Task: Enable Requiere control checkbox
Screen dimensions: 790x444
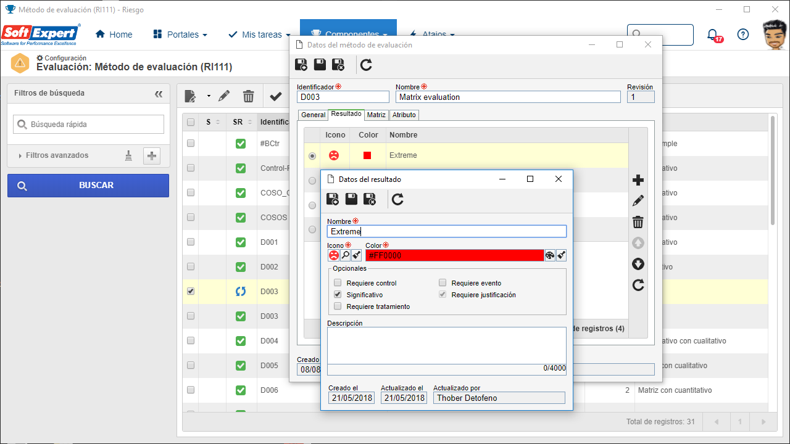Action: pyautogui.click(x=338, y=283)
